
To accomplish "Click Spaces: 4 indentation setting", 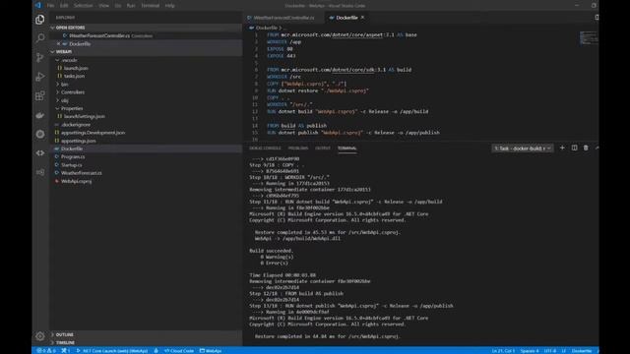I will 530,350.
